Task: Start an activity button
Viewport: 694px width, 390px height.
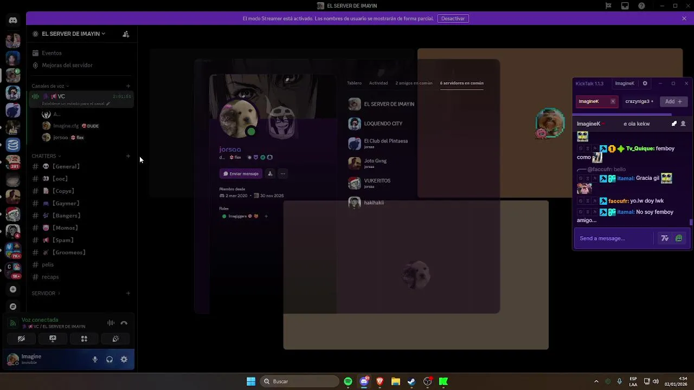Action: point(84,339)
